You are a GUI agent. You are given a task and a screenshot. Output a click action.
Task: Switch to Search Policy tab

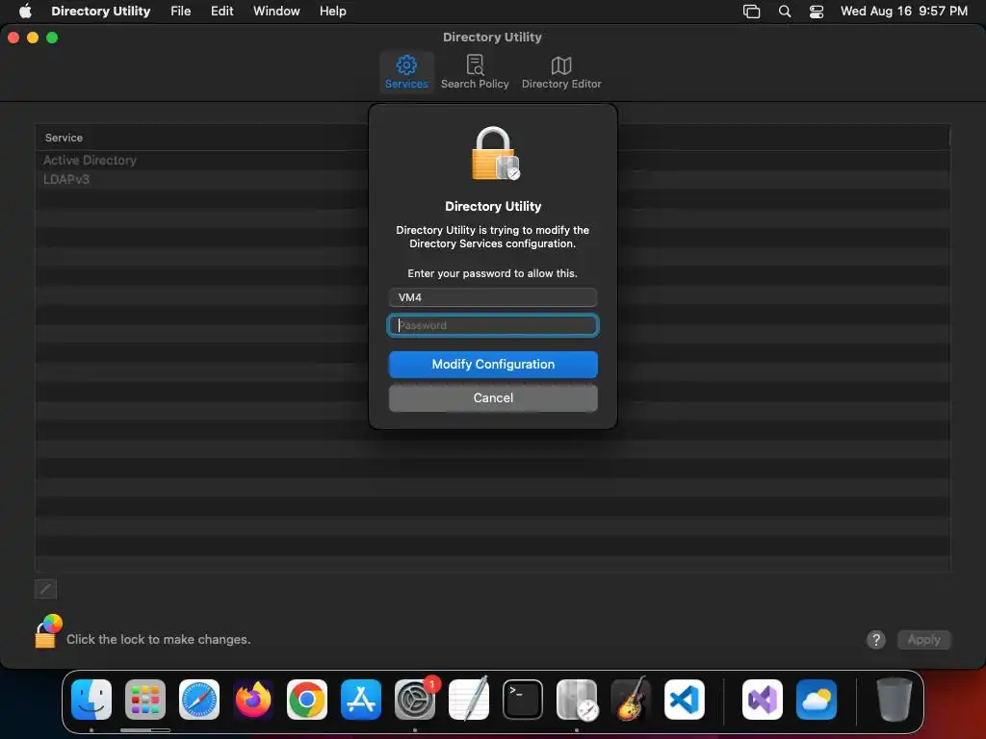tap(475, 72)
